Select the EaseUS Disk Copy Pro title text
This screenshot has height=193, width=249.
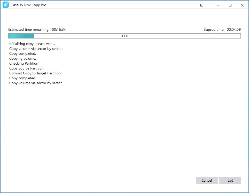click(29, 5)
